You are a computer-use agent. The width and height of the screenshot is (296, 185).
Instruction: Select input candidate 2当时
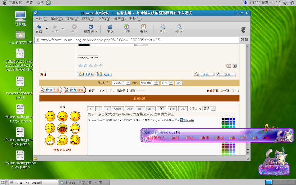(x=174, y=138)
